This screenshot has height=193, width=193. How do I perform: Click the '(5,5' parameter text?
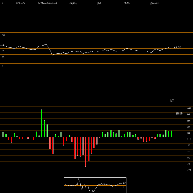coord(99,3)
